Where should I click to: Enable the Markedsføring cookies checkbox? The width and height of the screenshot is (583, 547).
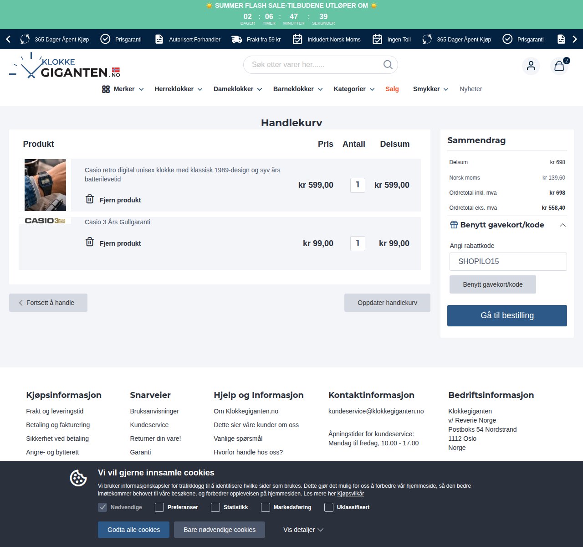pyautogui.click(x=266, y=507)
